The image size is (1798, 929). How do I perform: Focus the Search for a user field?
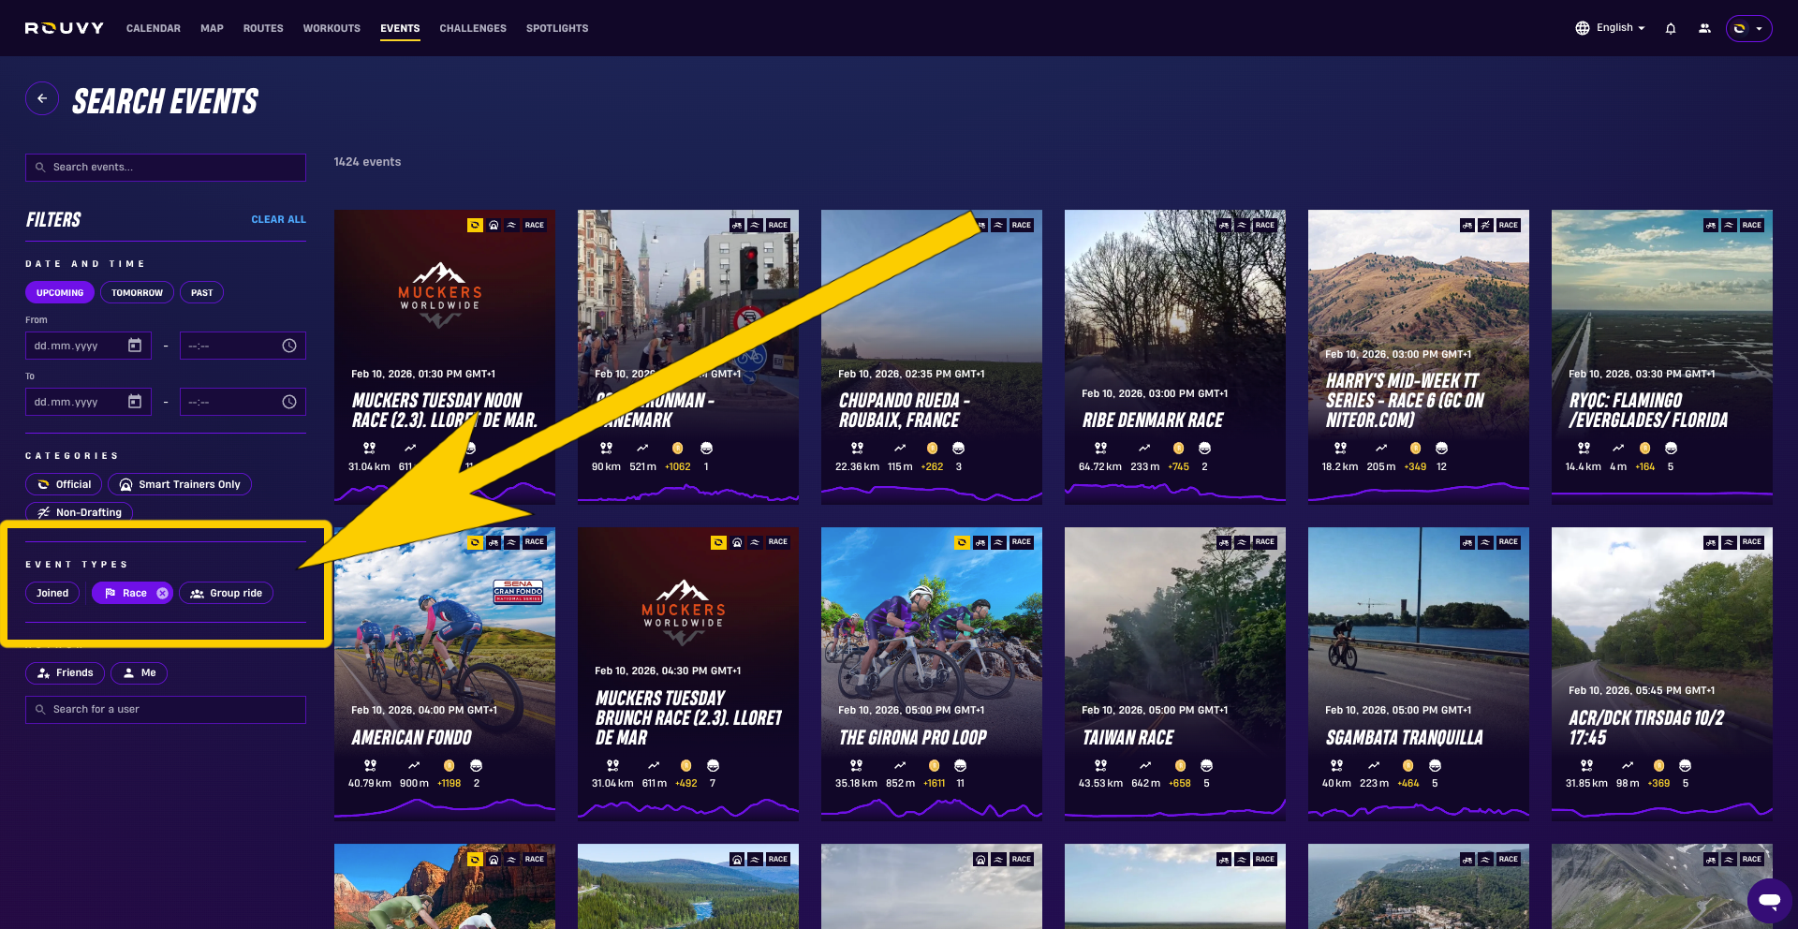[x=166, y=710]
